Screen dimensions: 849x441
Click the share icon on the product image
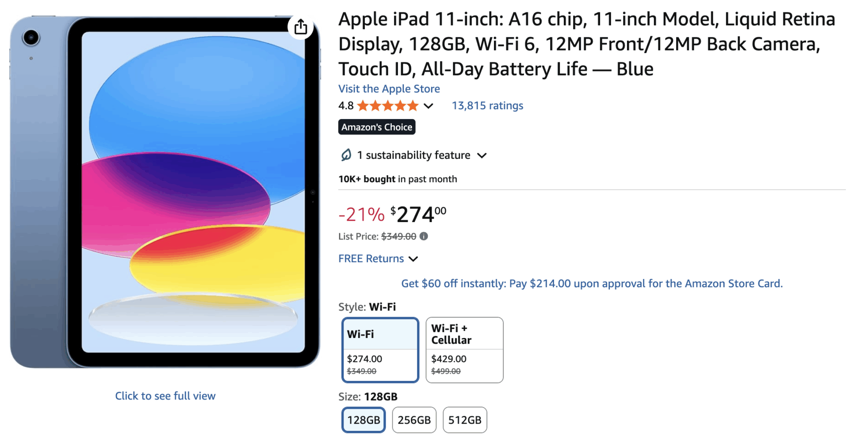point(301,27)
